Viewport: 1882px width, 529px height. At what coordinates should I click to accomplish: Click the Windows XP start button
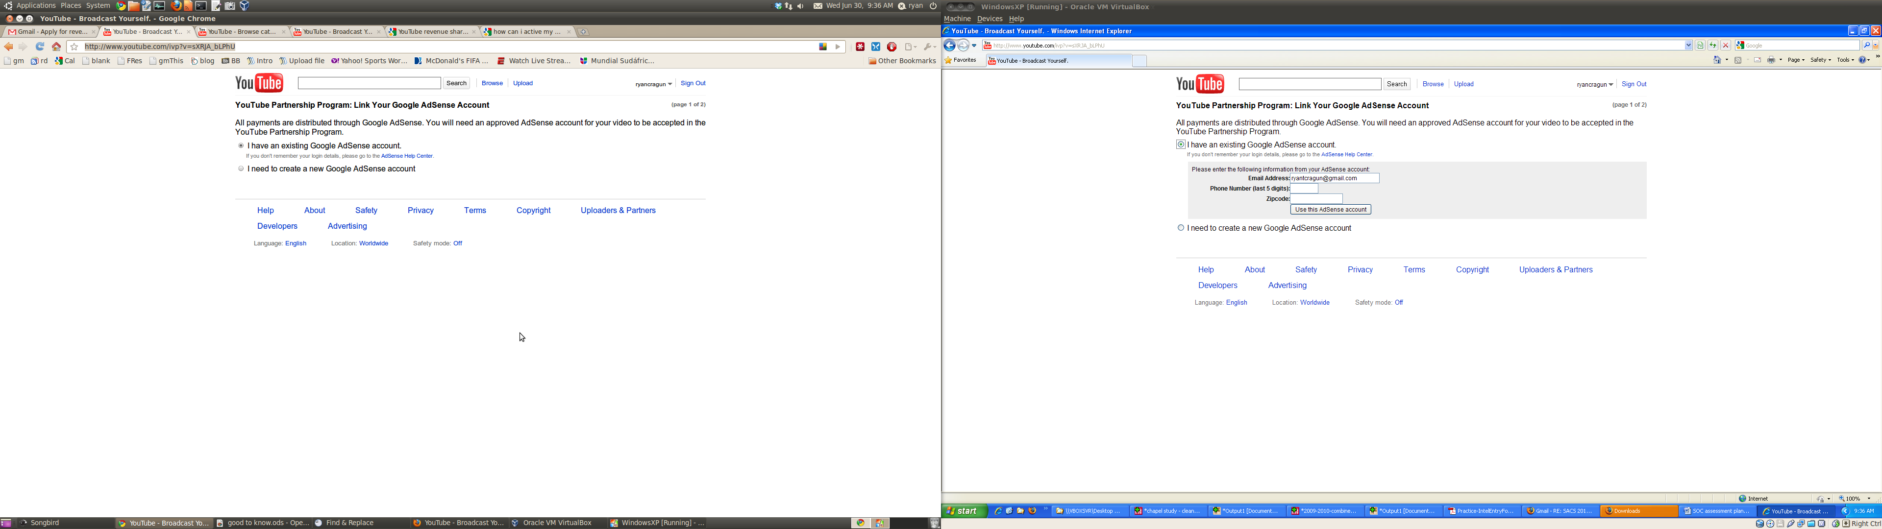965,511
